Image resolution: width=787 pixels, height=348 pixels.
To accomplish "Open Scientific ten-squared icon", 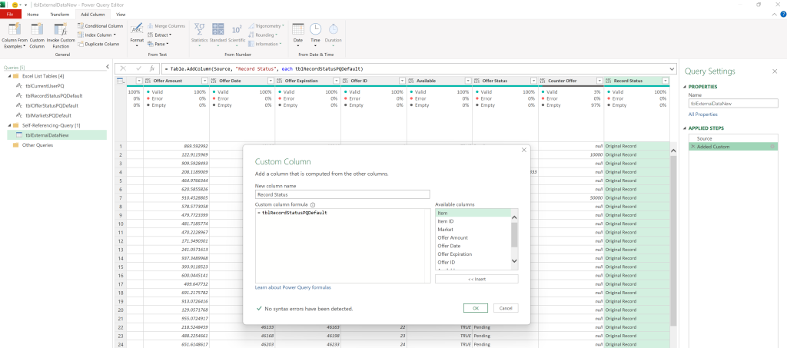I will [x=237, y=29].
